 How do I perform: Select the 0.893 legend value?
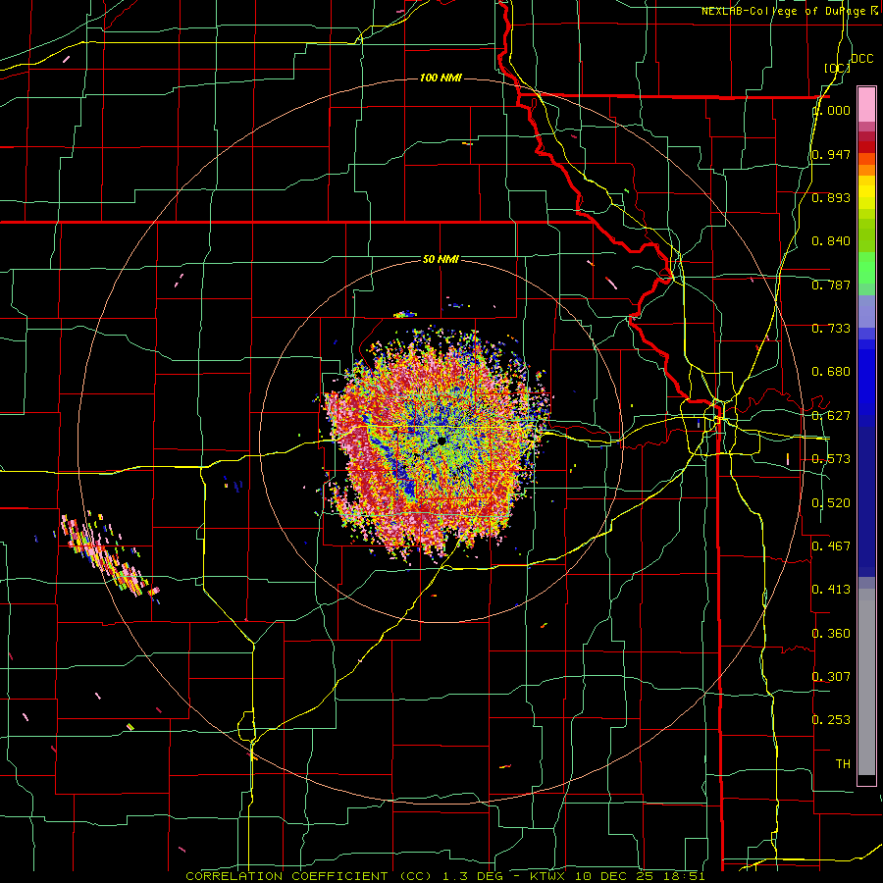(x=832, y=197)
